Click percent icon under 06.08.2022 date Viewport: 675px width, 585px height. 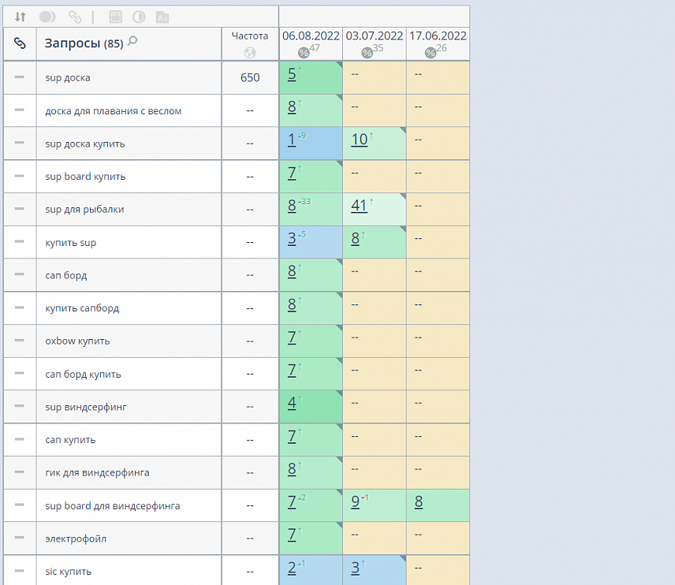(x=304, y=53)
